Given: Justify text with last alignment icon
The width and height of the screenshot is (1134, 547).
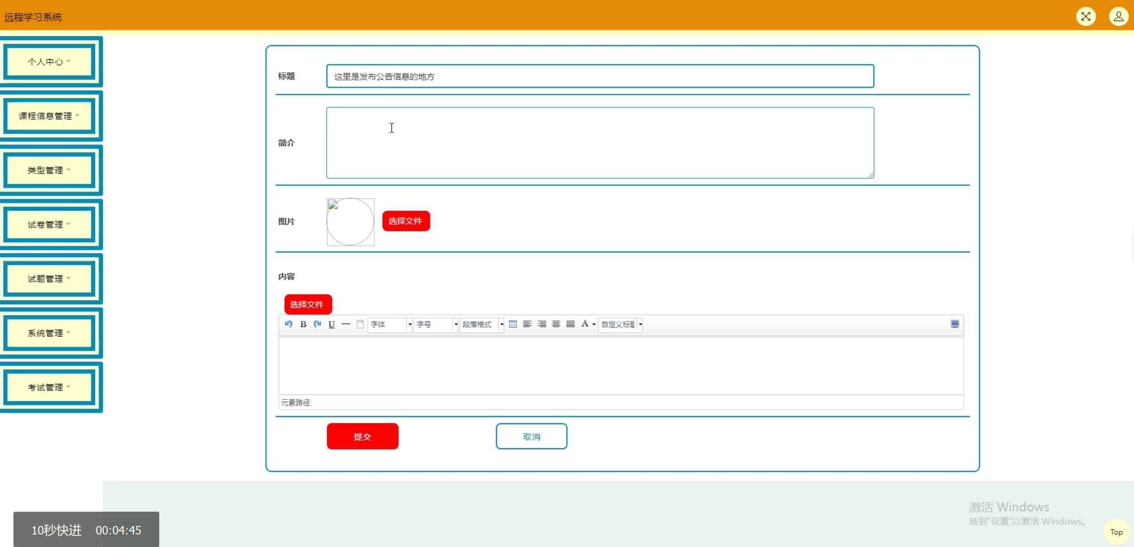Looking at the screenshot, I should click(570, 324).
